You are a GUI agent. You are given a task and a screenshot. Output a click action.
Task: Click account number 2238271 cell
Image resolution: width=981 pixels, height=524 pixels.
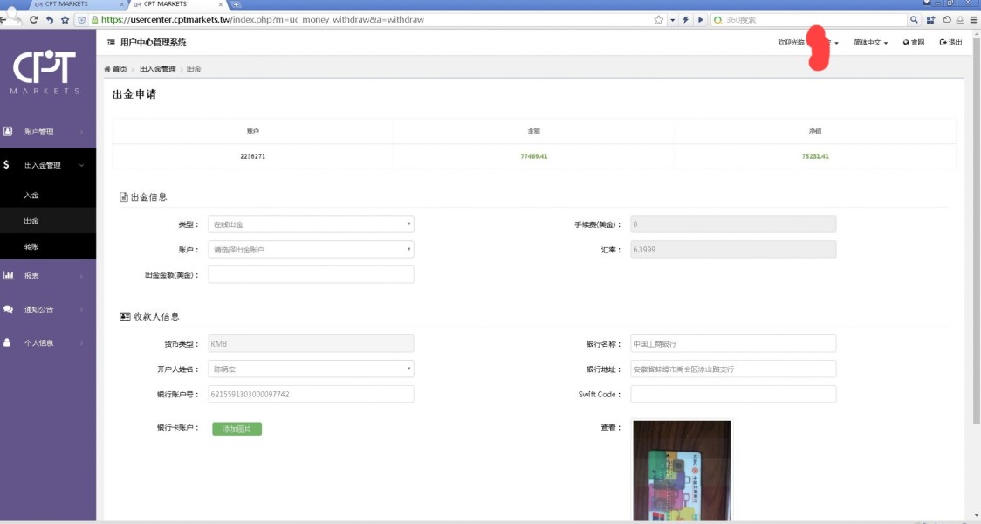(253, 156)
